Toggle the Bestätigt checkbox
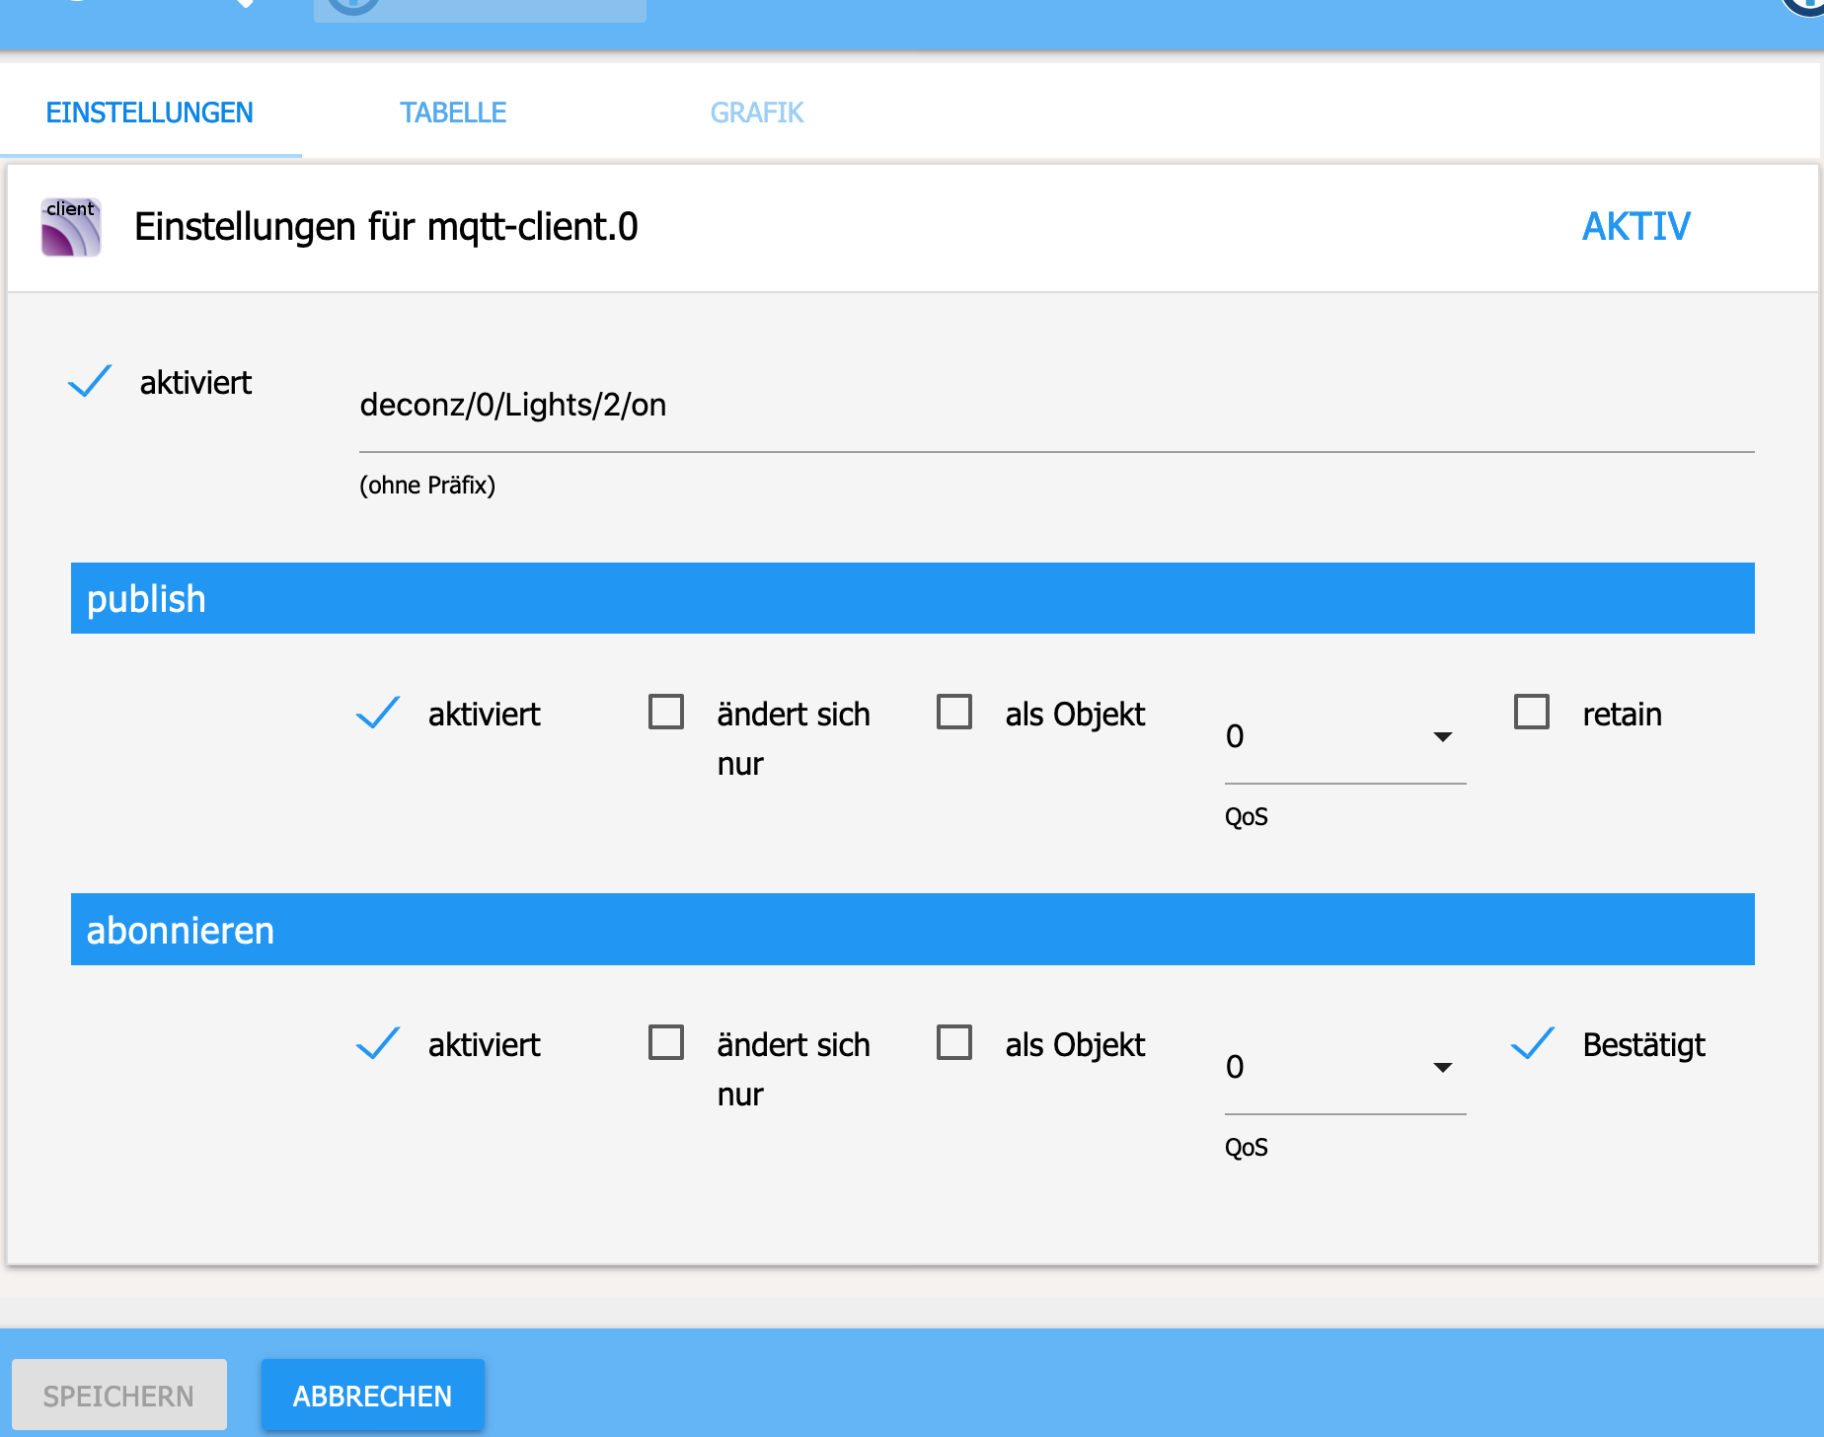The height and width of the screenshot is (1437, 1824). pyautogui.click(x=1533, y=1043)
